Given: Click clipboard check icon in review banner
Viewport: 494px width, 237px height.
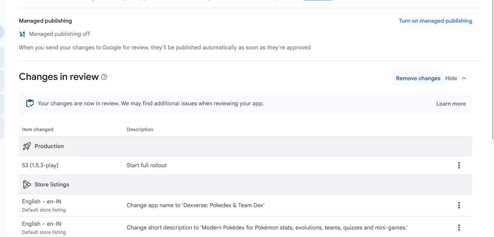Looking at the screenshot, I should (x=30, y=104).
